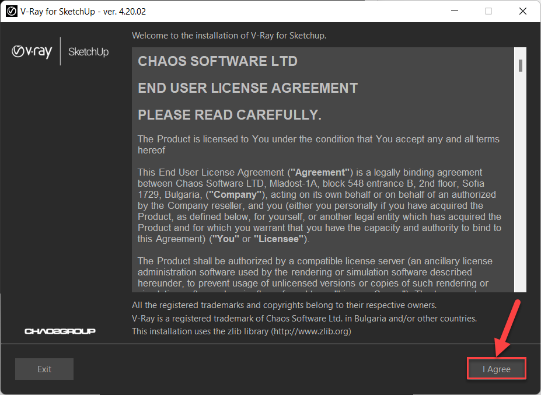
Task: Click the bold "Company" term in agreement
Action: [235, 194]
